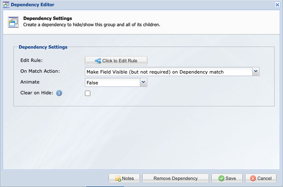Viewport: 283px width, 187px height.
Task: Click the 'Edit Rule:' label
Action: (x=31, y=60)
